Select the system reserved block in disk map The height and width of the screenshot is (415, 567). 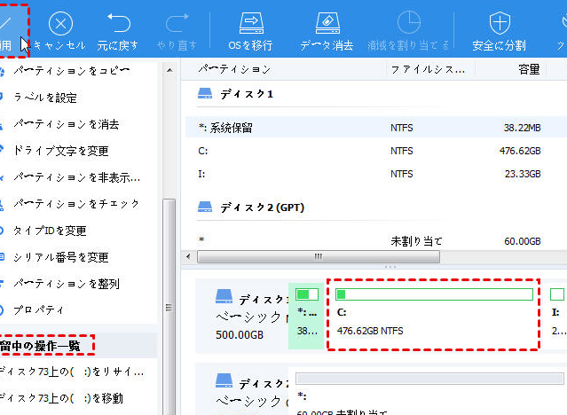tap(306, 316)
